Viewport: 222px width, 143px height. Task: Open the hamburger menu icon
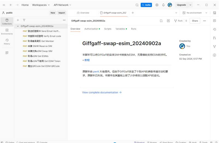coord(4,5)
